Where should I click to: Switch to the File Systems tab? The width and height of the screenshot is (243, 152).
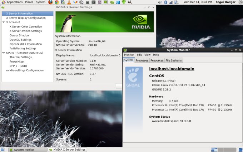point(174,60)
